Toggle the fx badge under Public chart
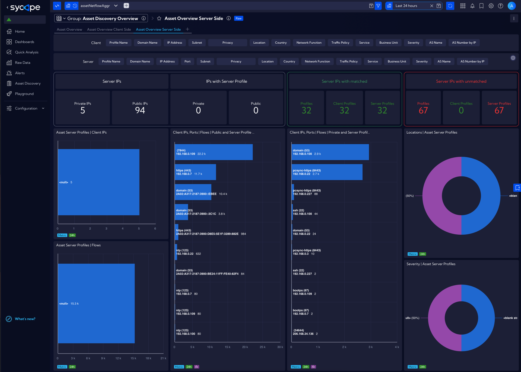Viewport: 521px width, 372px height. tap(197, 367)
